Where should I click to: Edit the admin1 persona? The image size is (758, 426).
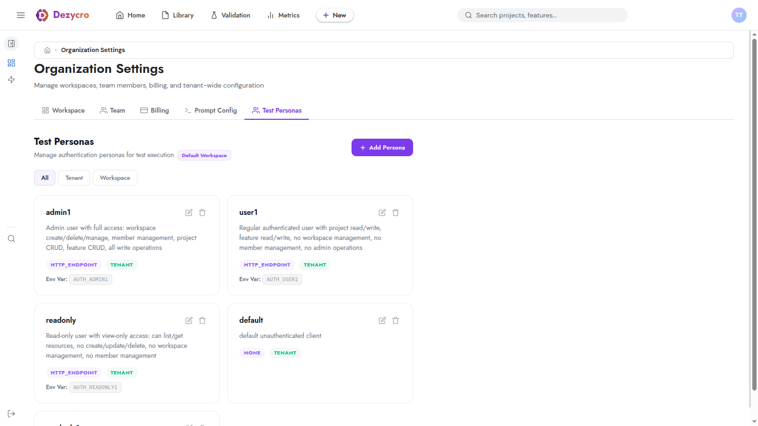[189, 213]
